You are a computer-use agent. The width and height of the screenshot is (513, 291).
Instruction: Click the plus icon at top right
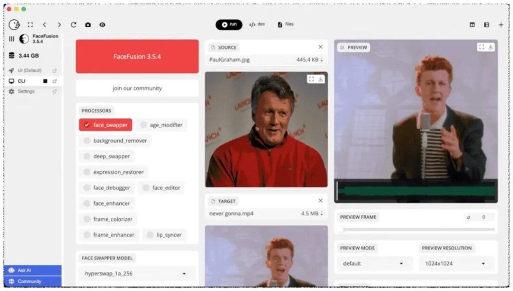pyautogui.click(x=501, y=25)
